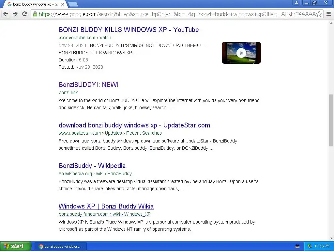Image resolution: width=334 pixels, height=251 pixels.
Task: Click the 12:16 PM taskbar clock
Action: 322,246
